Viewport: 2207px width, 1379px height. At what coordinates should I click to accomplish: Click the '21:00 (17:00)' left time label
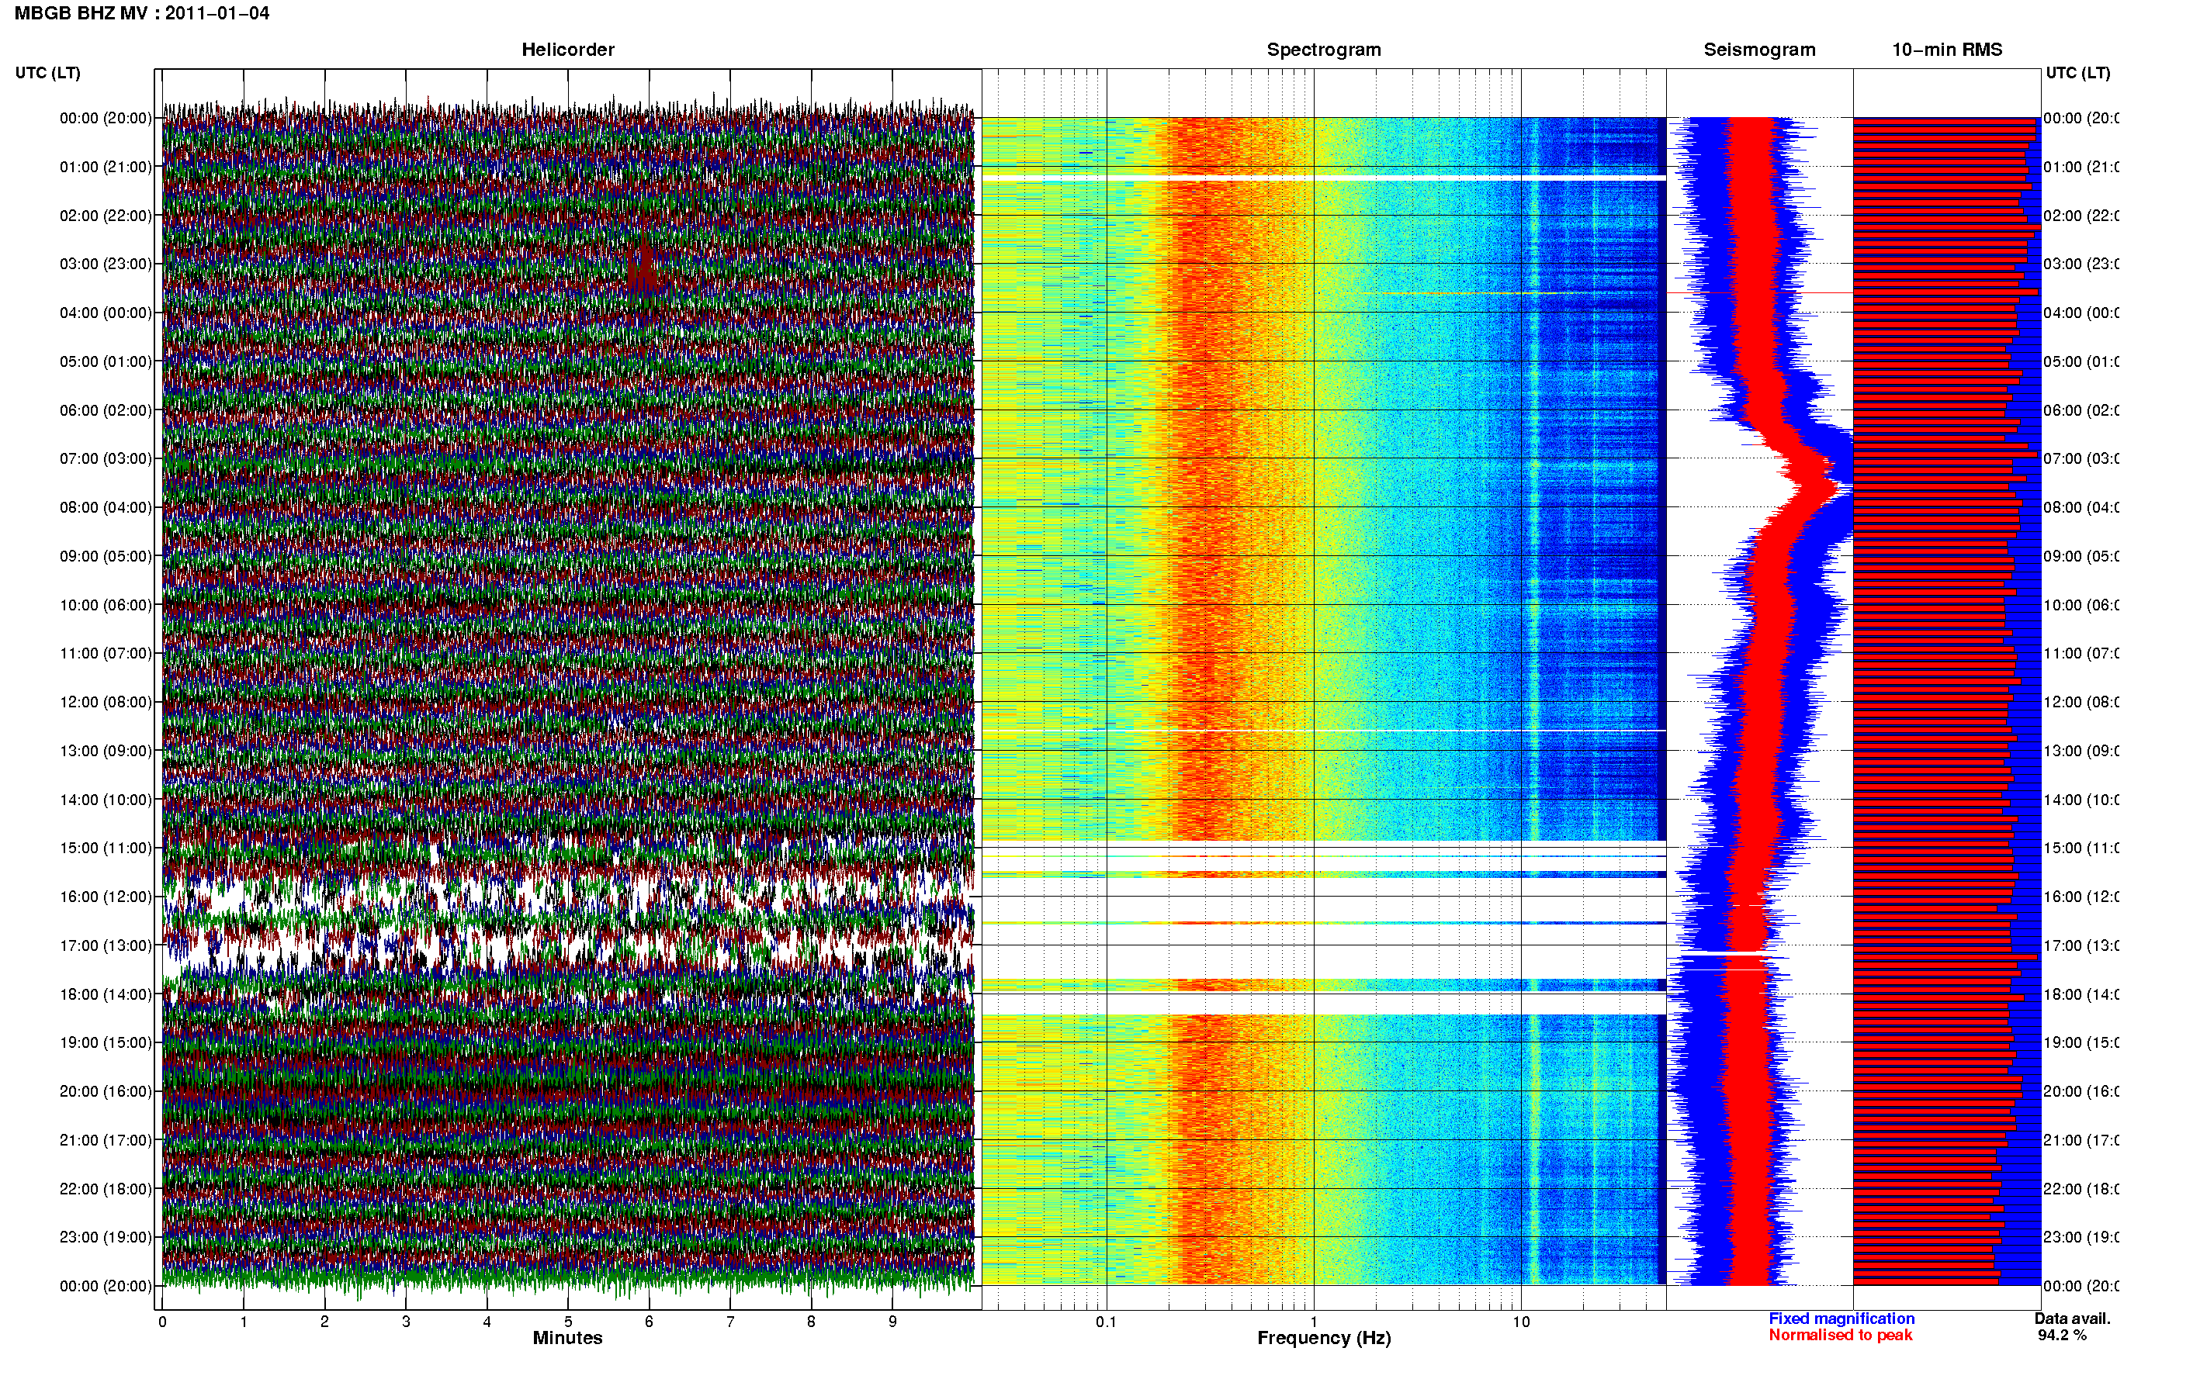106,1140
